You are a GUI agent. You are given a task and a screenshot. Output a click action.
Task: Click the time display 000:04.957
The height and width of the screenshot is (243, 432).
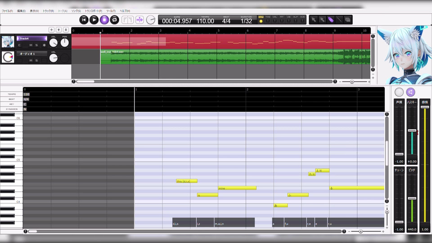(177, 20)
